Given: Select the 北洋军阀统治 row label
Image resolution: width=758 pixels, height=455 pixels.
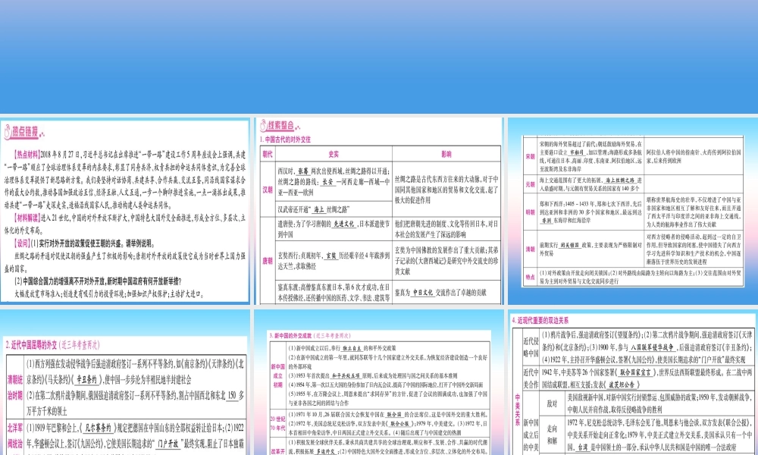Looking at the screenshot, I should tap(15, 435).
